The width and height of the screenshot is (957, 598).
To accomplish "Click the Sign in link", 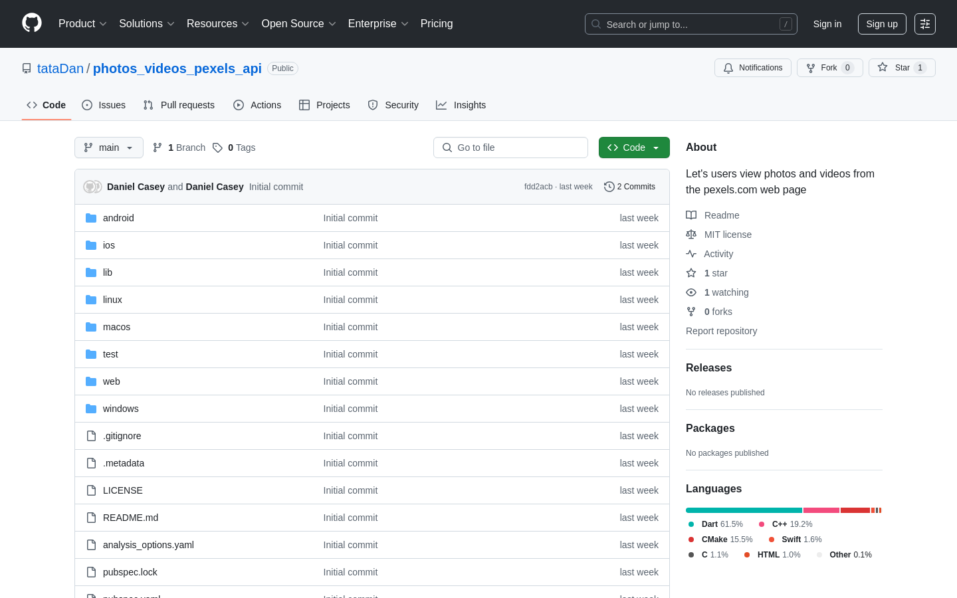I will (827, 24).
